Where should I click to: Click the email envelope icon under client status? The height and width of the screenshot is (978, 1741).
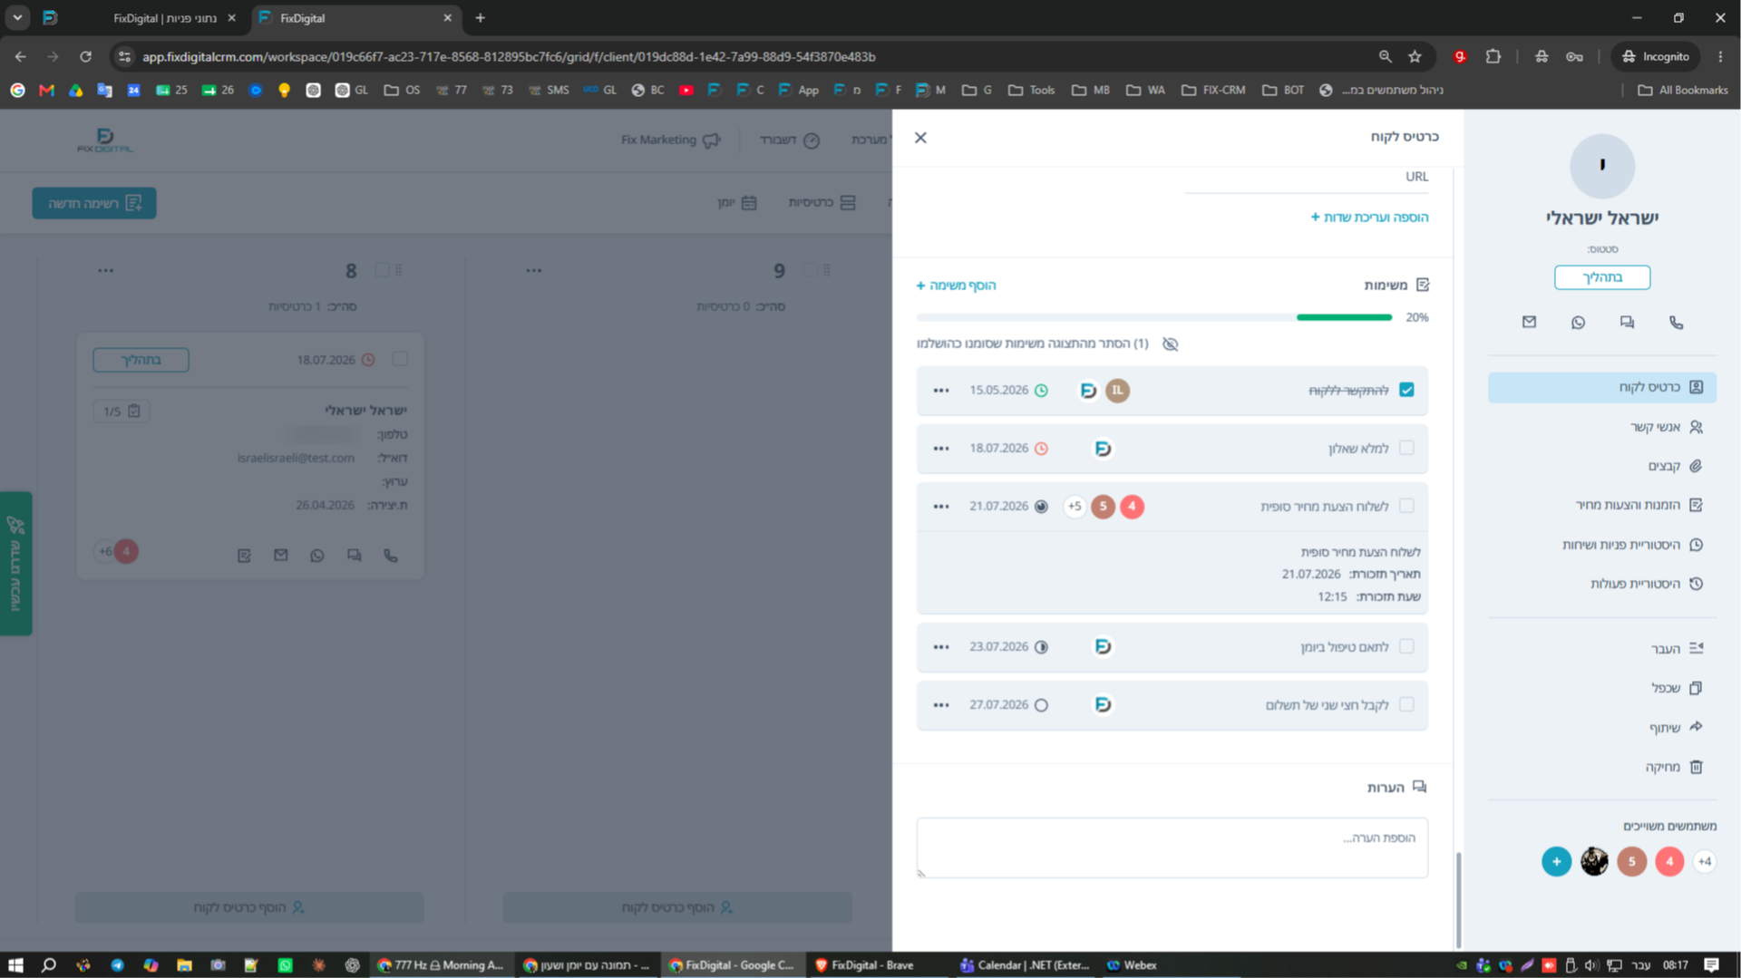click(x=1529, y=322)
